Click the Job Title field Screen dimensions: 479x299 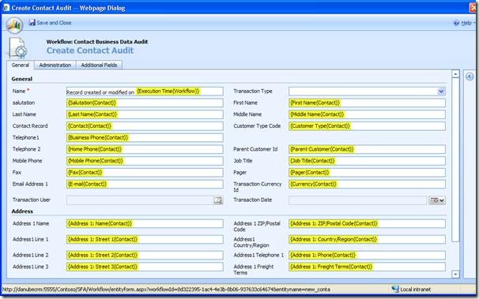pos(367,161)
